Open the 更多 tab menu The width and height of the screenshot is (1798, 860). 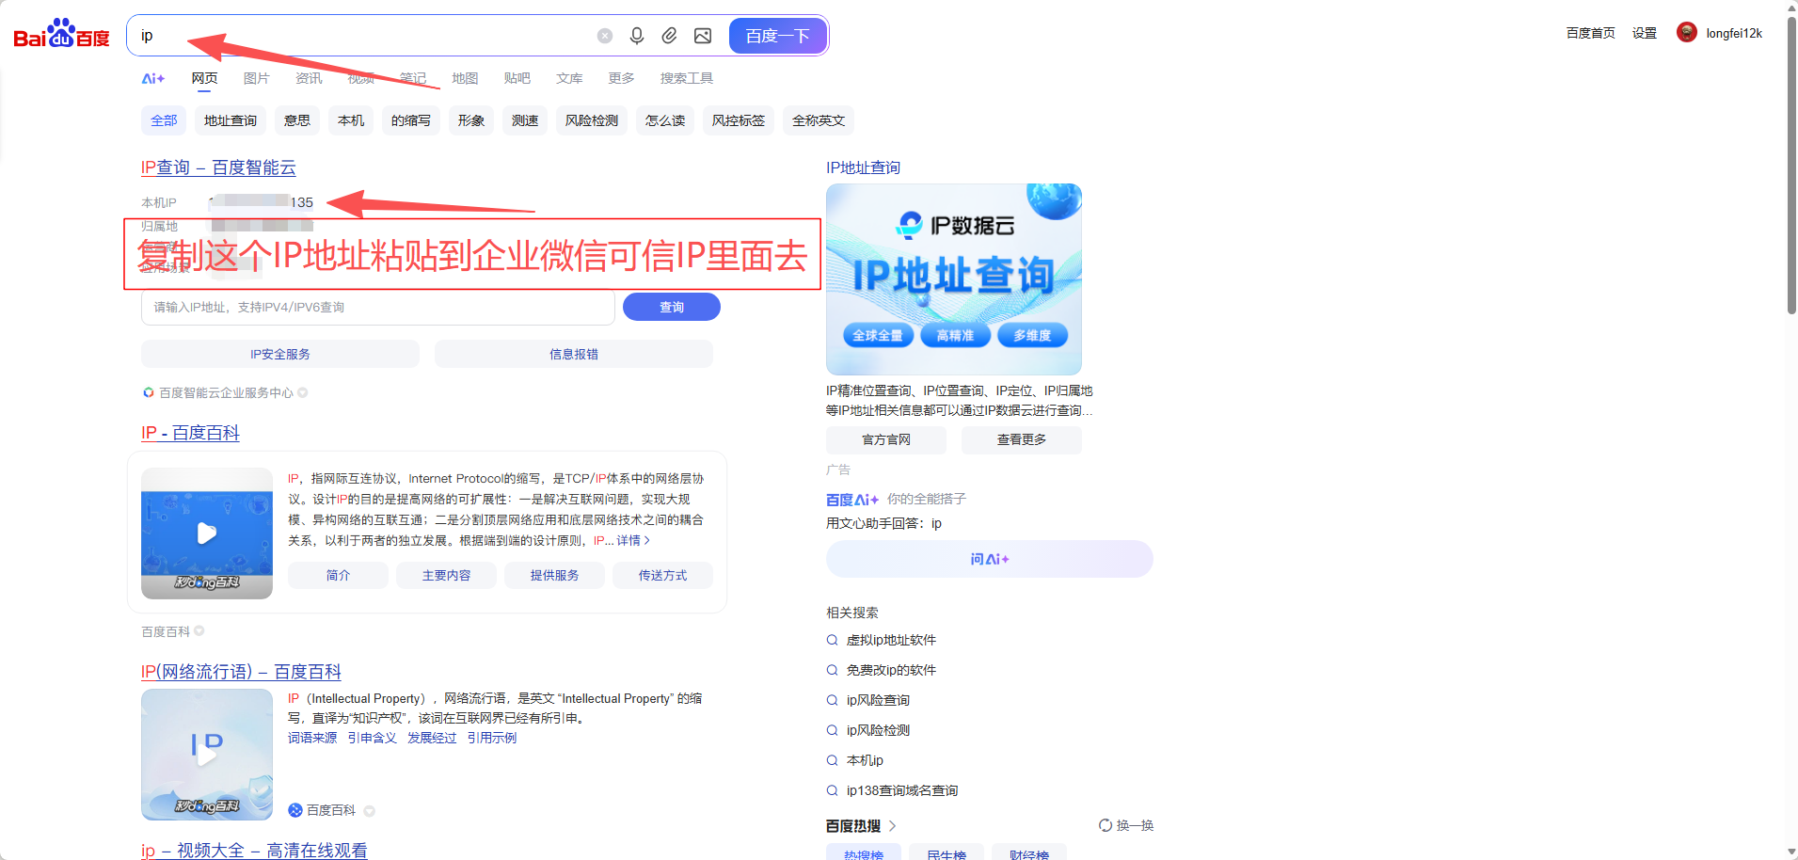621,78
